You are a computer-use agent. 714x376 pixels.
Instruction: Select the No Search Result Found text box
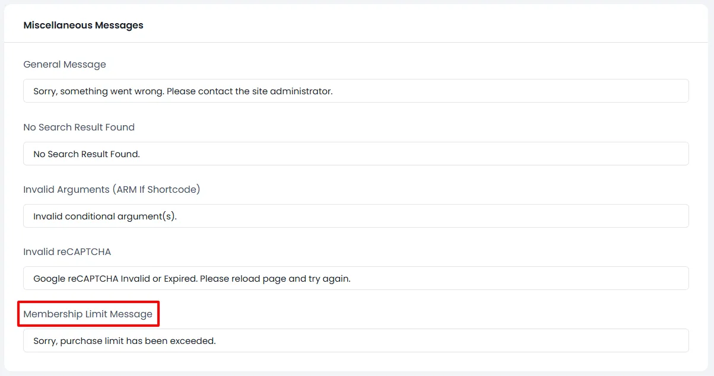coord(355,154)
